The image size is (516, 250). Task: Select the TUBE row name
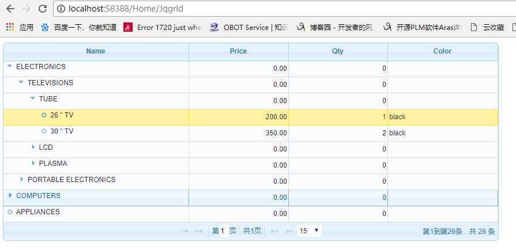[x=48, y=99]
